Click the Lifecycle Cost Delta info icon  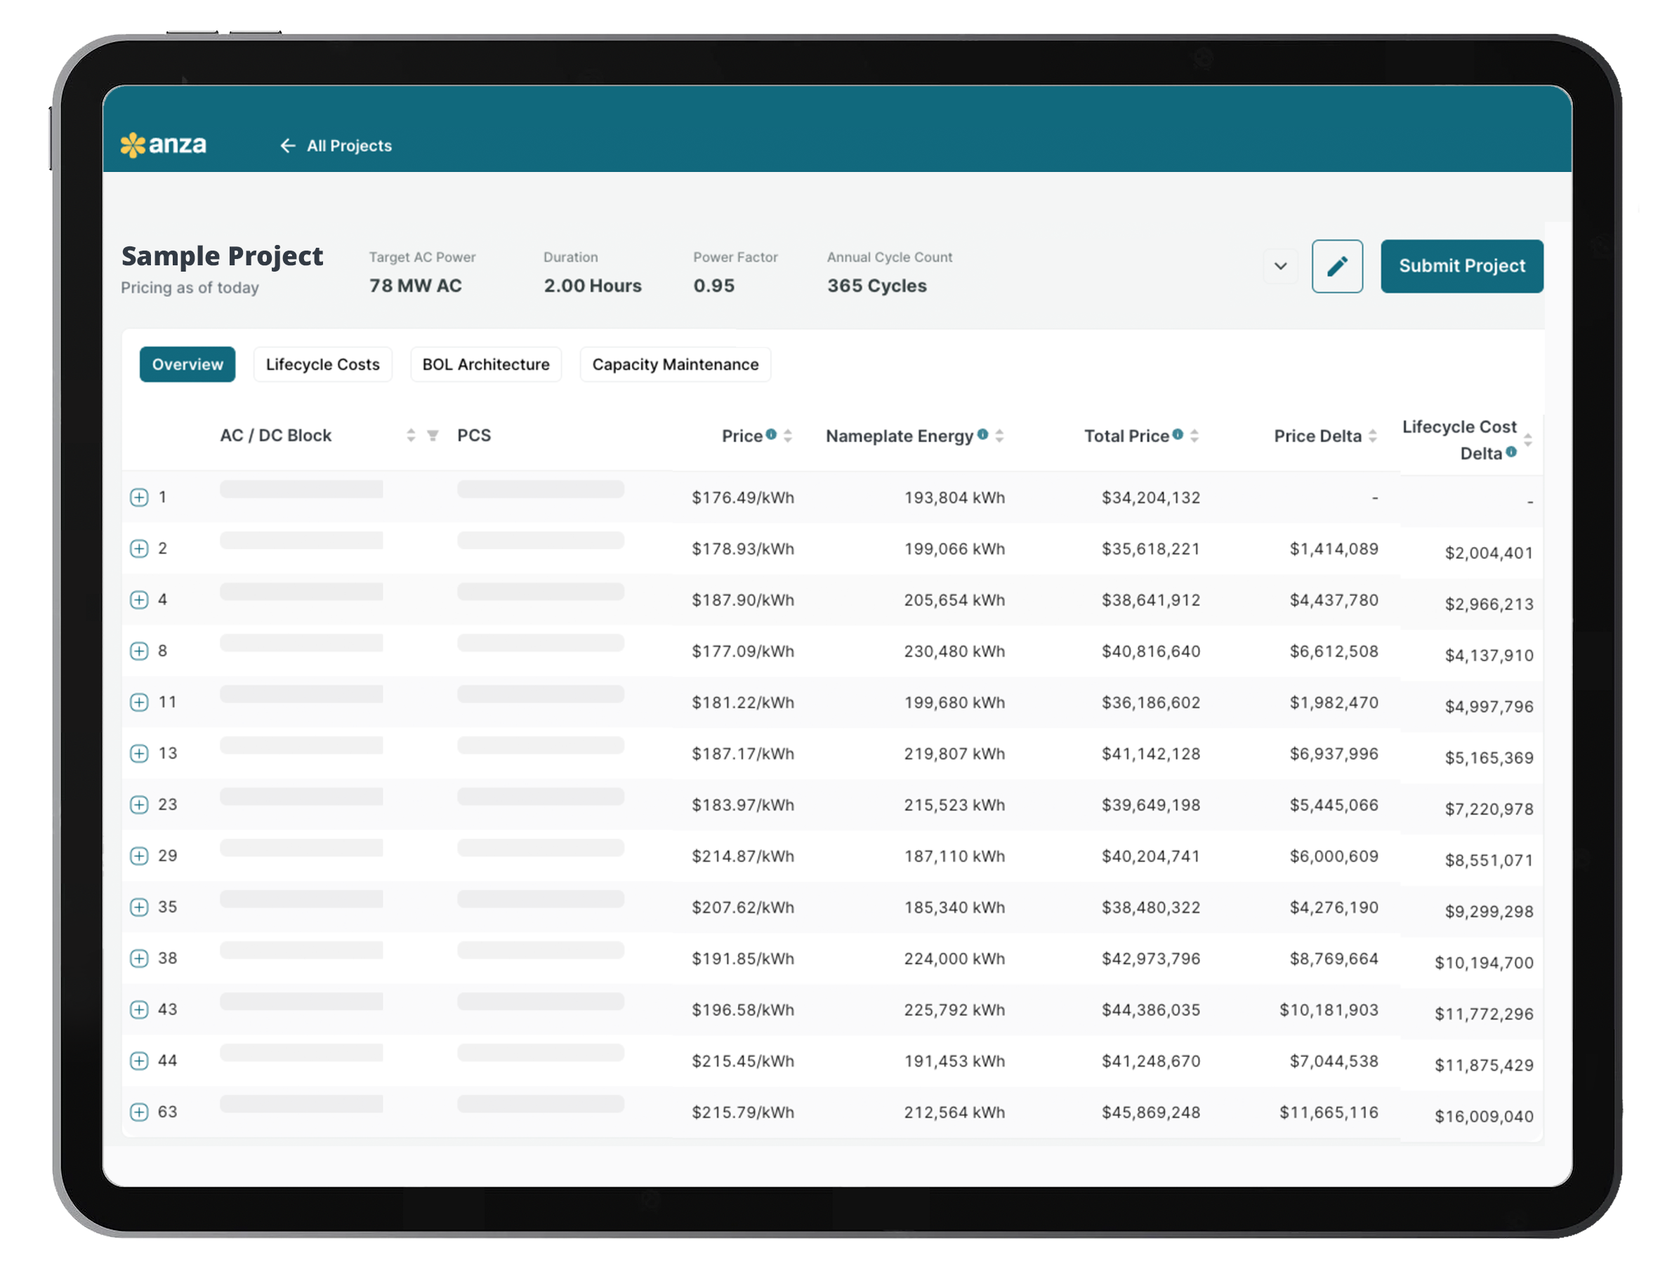pos(1511,451)
